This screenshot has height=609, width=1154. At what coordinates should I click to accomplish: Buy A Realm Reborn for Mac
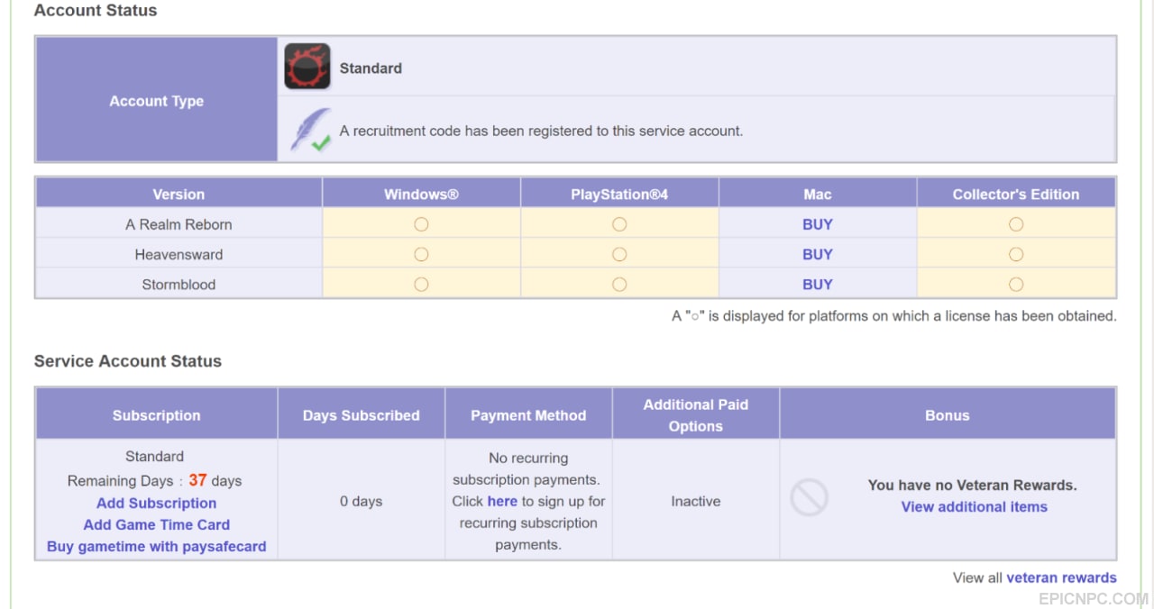click(818, 224)
